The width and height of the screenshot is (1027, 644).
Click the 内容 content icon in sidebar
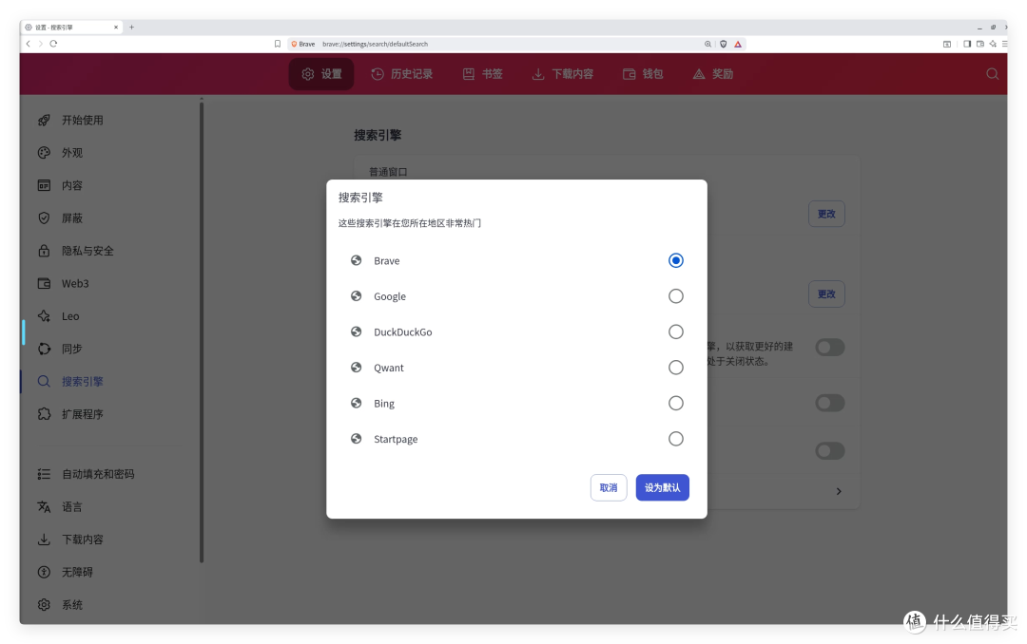[x=44, y=185]
